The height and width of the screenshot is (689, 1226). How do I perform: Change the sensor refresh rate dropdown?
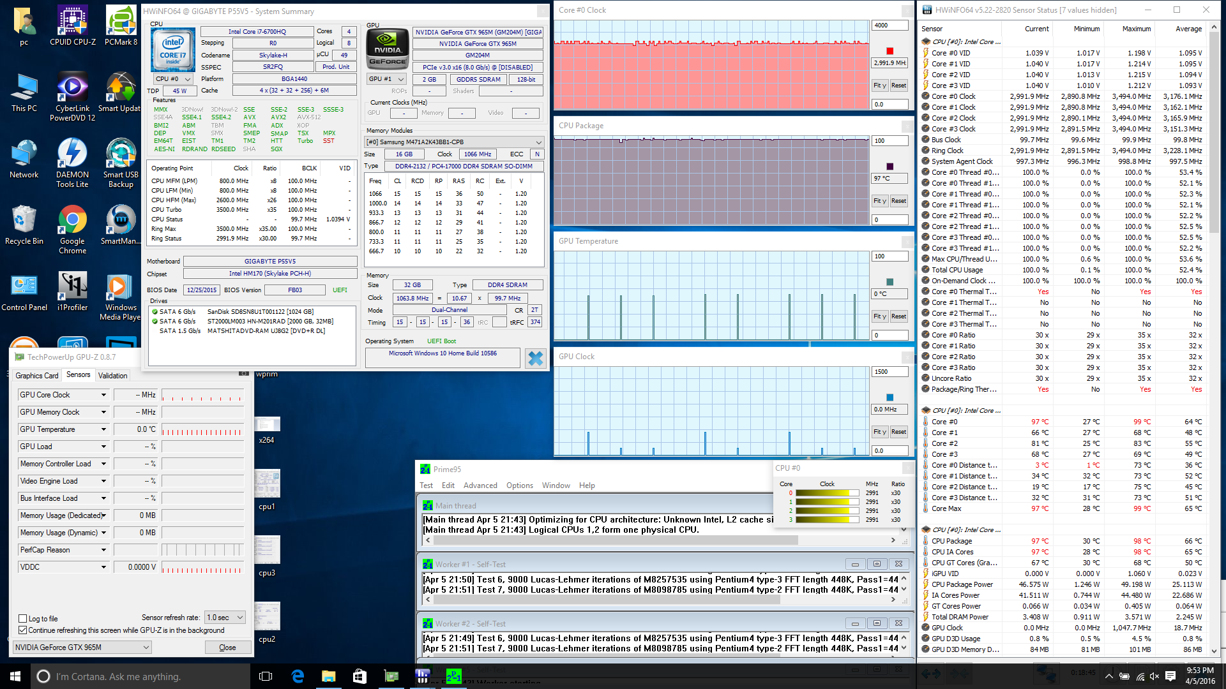pos(225,618)
